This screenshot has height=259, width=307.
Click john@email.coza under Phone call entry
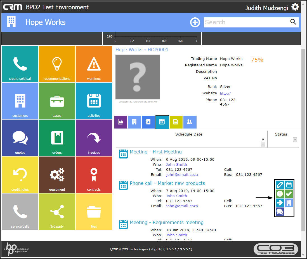182,206
